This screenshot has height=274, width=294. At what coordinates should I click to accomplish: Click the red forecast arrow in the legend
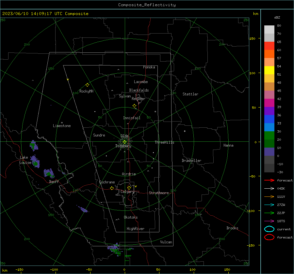tap(269, 180)
